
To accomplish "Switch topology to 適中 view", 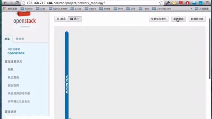I will (75, 19).
